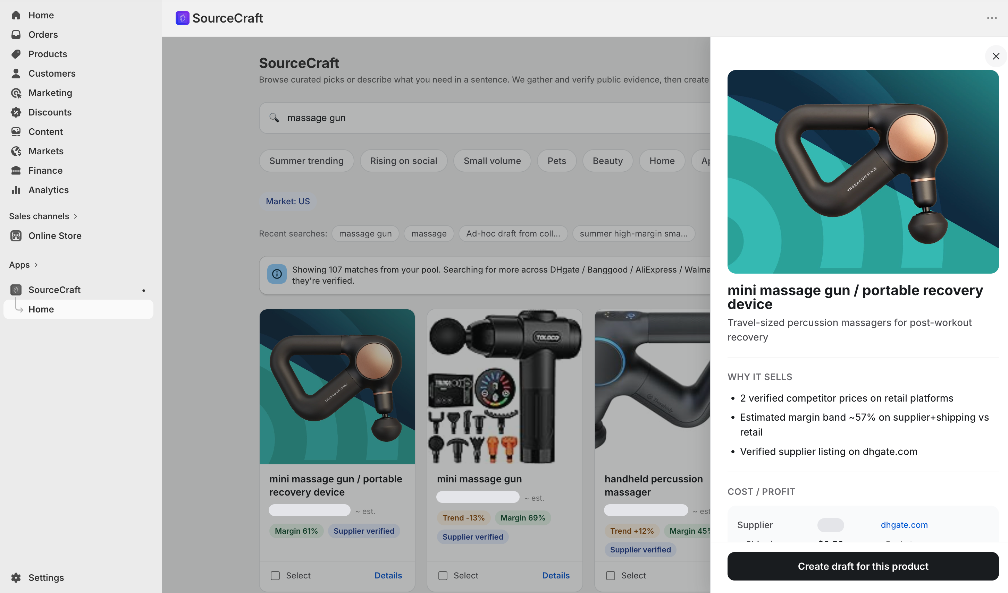Filter by Small volume chip

492,161
